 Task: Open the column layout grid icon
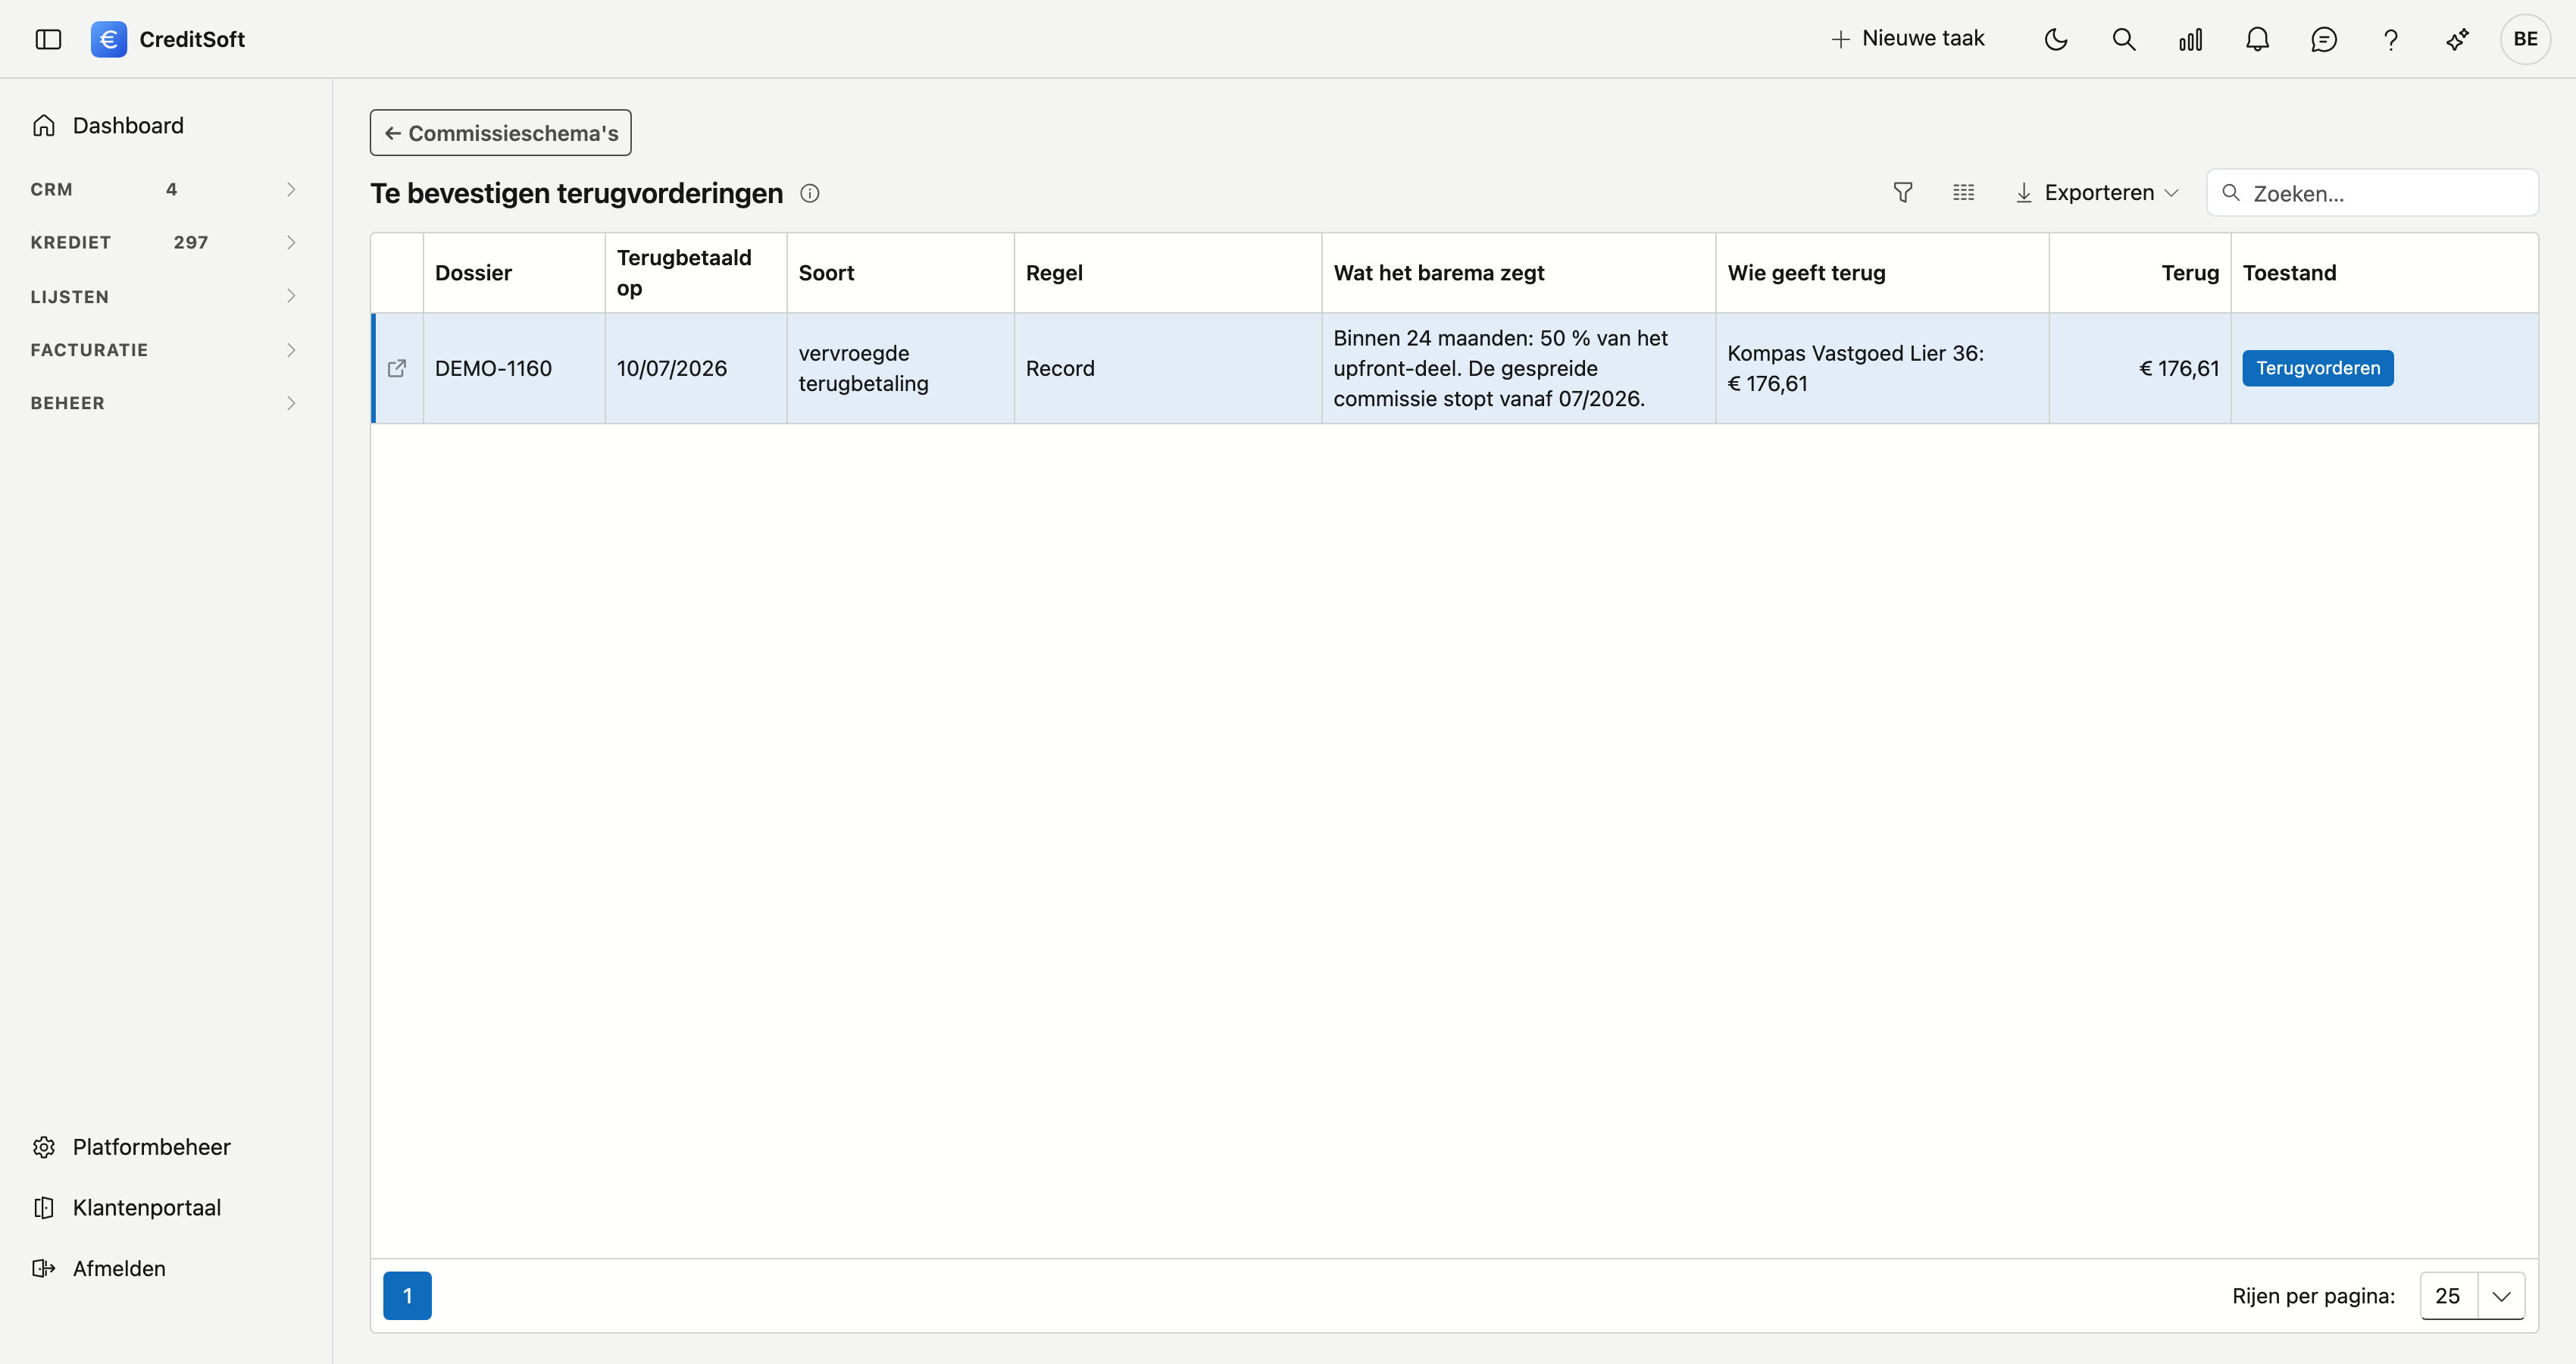(x=1963, y=192)
